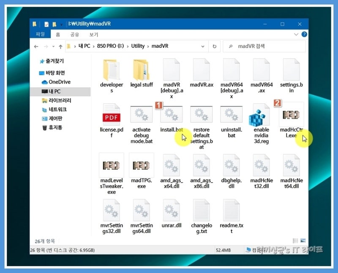The width and height of the screenshot is (338, 273).
Task: Click the back navigation arrow
Action: [37, 46]
